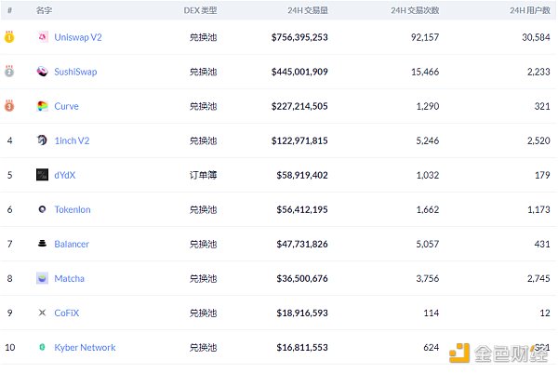
Task: Click the bronze third-place medal icon
Action: coord(9,106)
